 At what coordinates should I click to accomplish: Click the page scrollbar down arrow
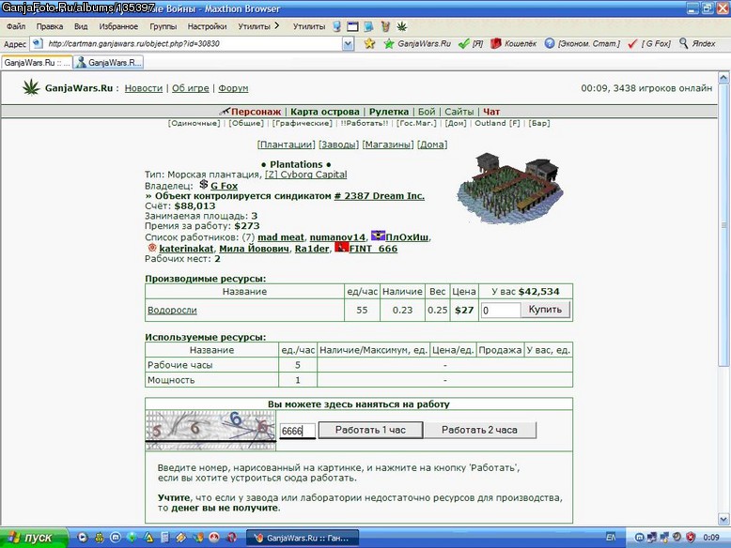[x=723, y=518]
